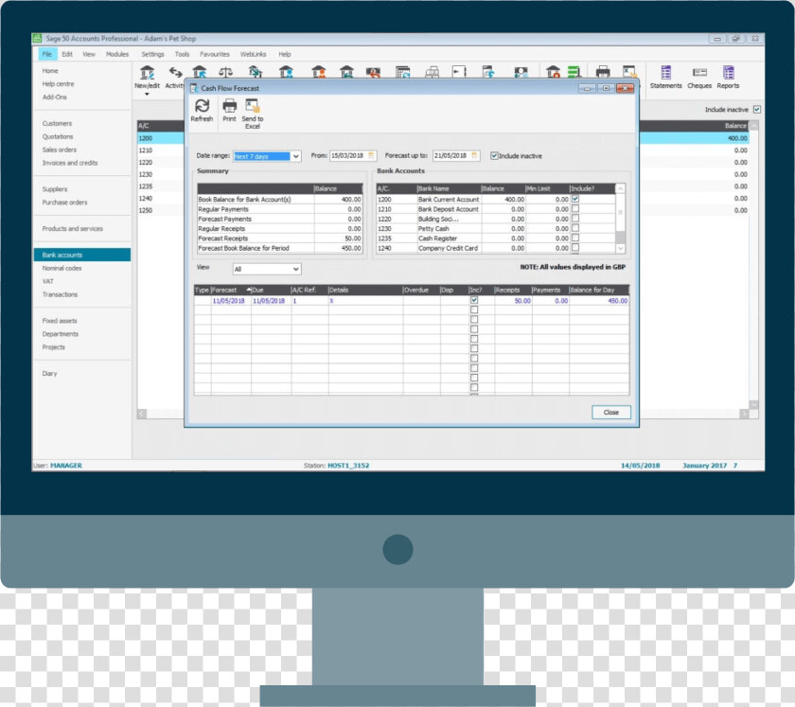Check Include for Cash Register
This screenshot has height=707, width=795.
click(575, 238)
